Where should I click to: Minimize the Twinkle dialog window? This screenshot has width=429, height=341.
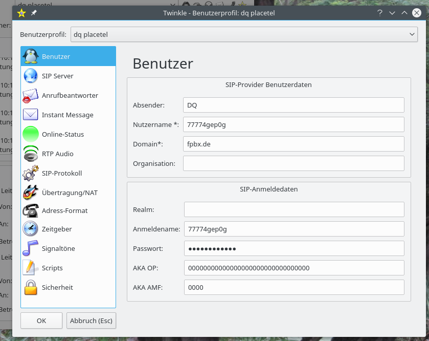392,13
